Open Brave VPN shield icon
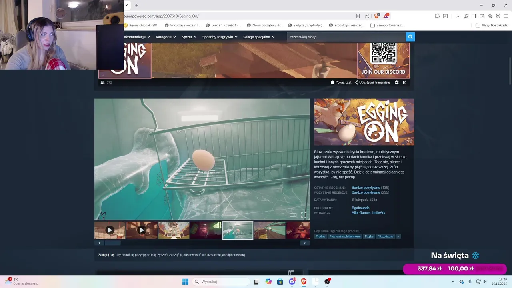512x288 pixels. coord(498,16)
